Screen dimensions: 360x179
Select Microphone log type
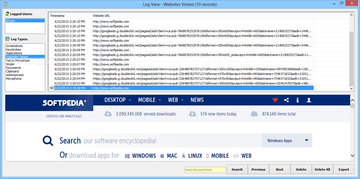[x=14, y=79]
